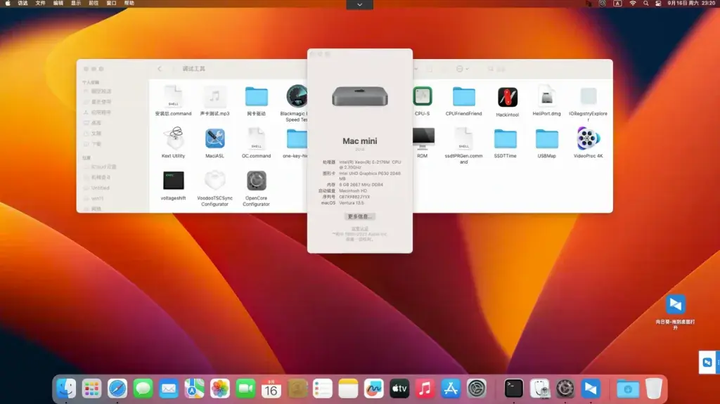This screenshot has width=720, height=404.
Task: Click the regulatory certification link in About window
Action: pos(359,228)
